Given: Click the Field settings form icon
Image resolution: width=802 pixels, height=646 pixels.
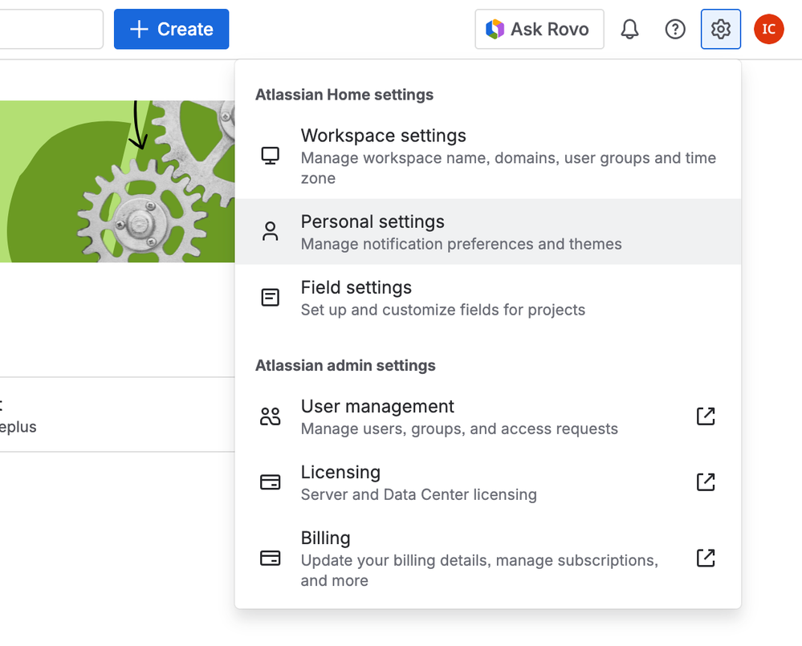Looking at the screenshot, I should click(x=271, y=298).
